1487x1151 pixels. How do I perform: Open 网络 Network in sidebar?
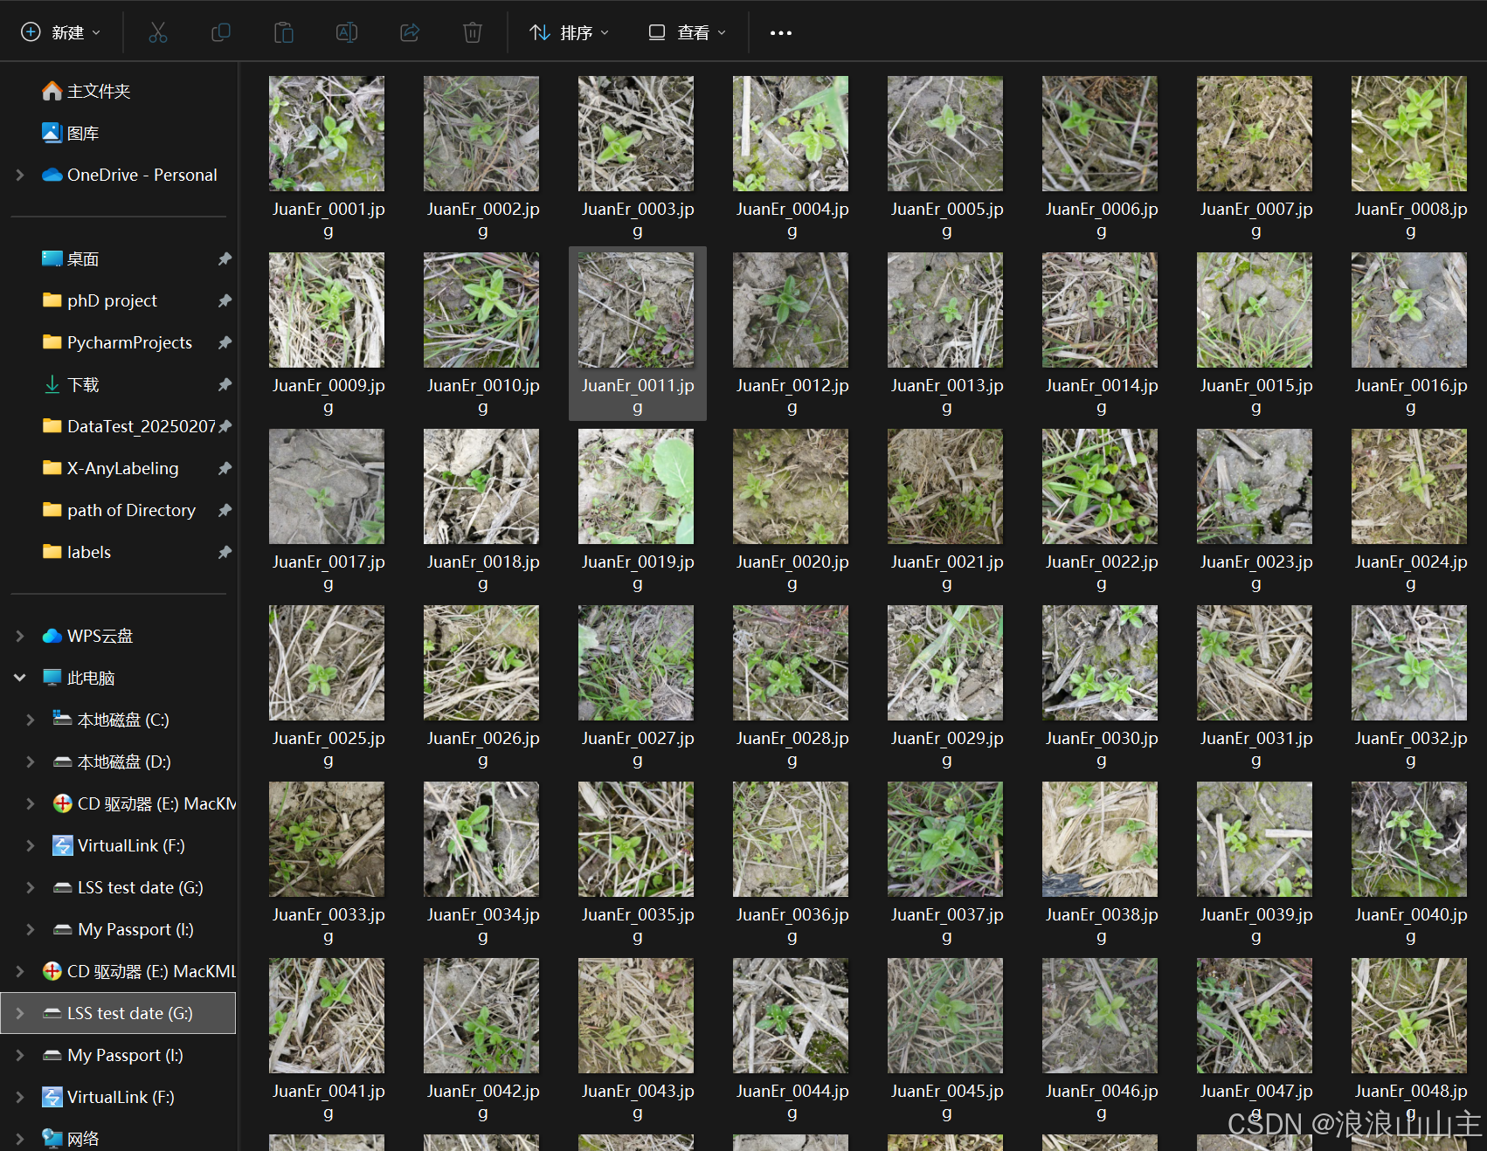tap(83, 1139)
